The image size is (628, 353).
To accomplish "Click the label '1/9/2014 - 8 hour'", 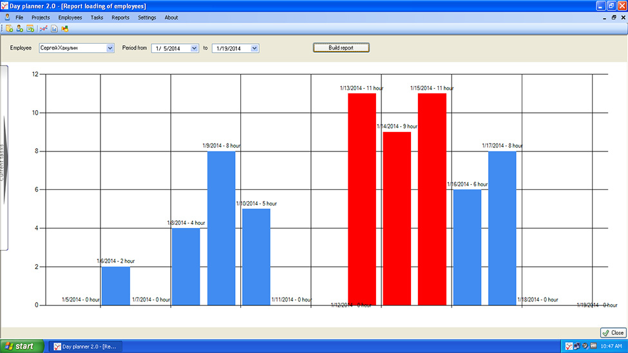I will tap(222, 146).
